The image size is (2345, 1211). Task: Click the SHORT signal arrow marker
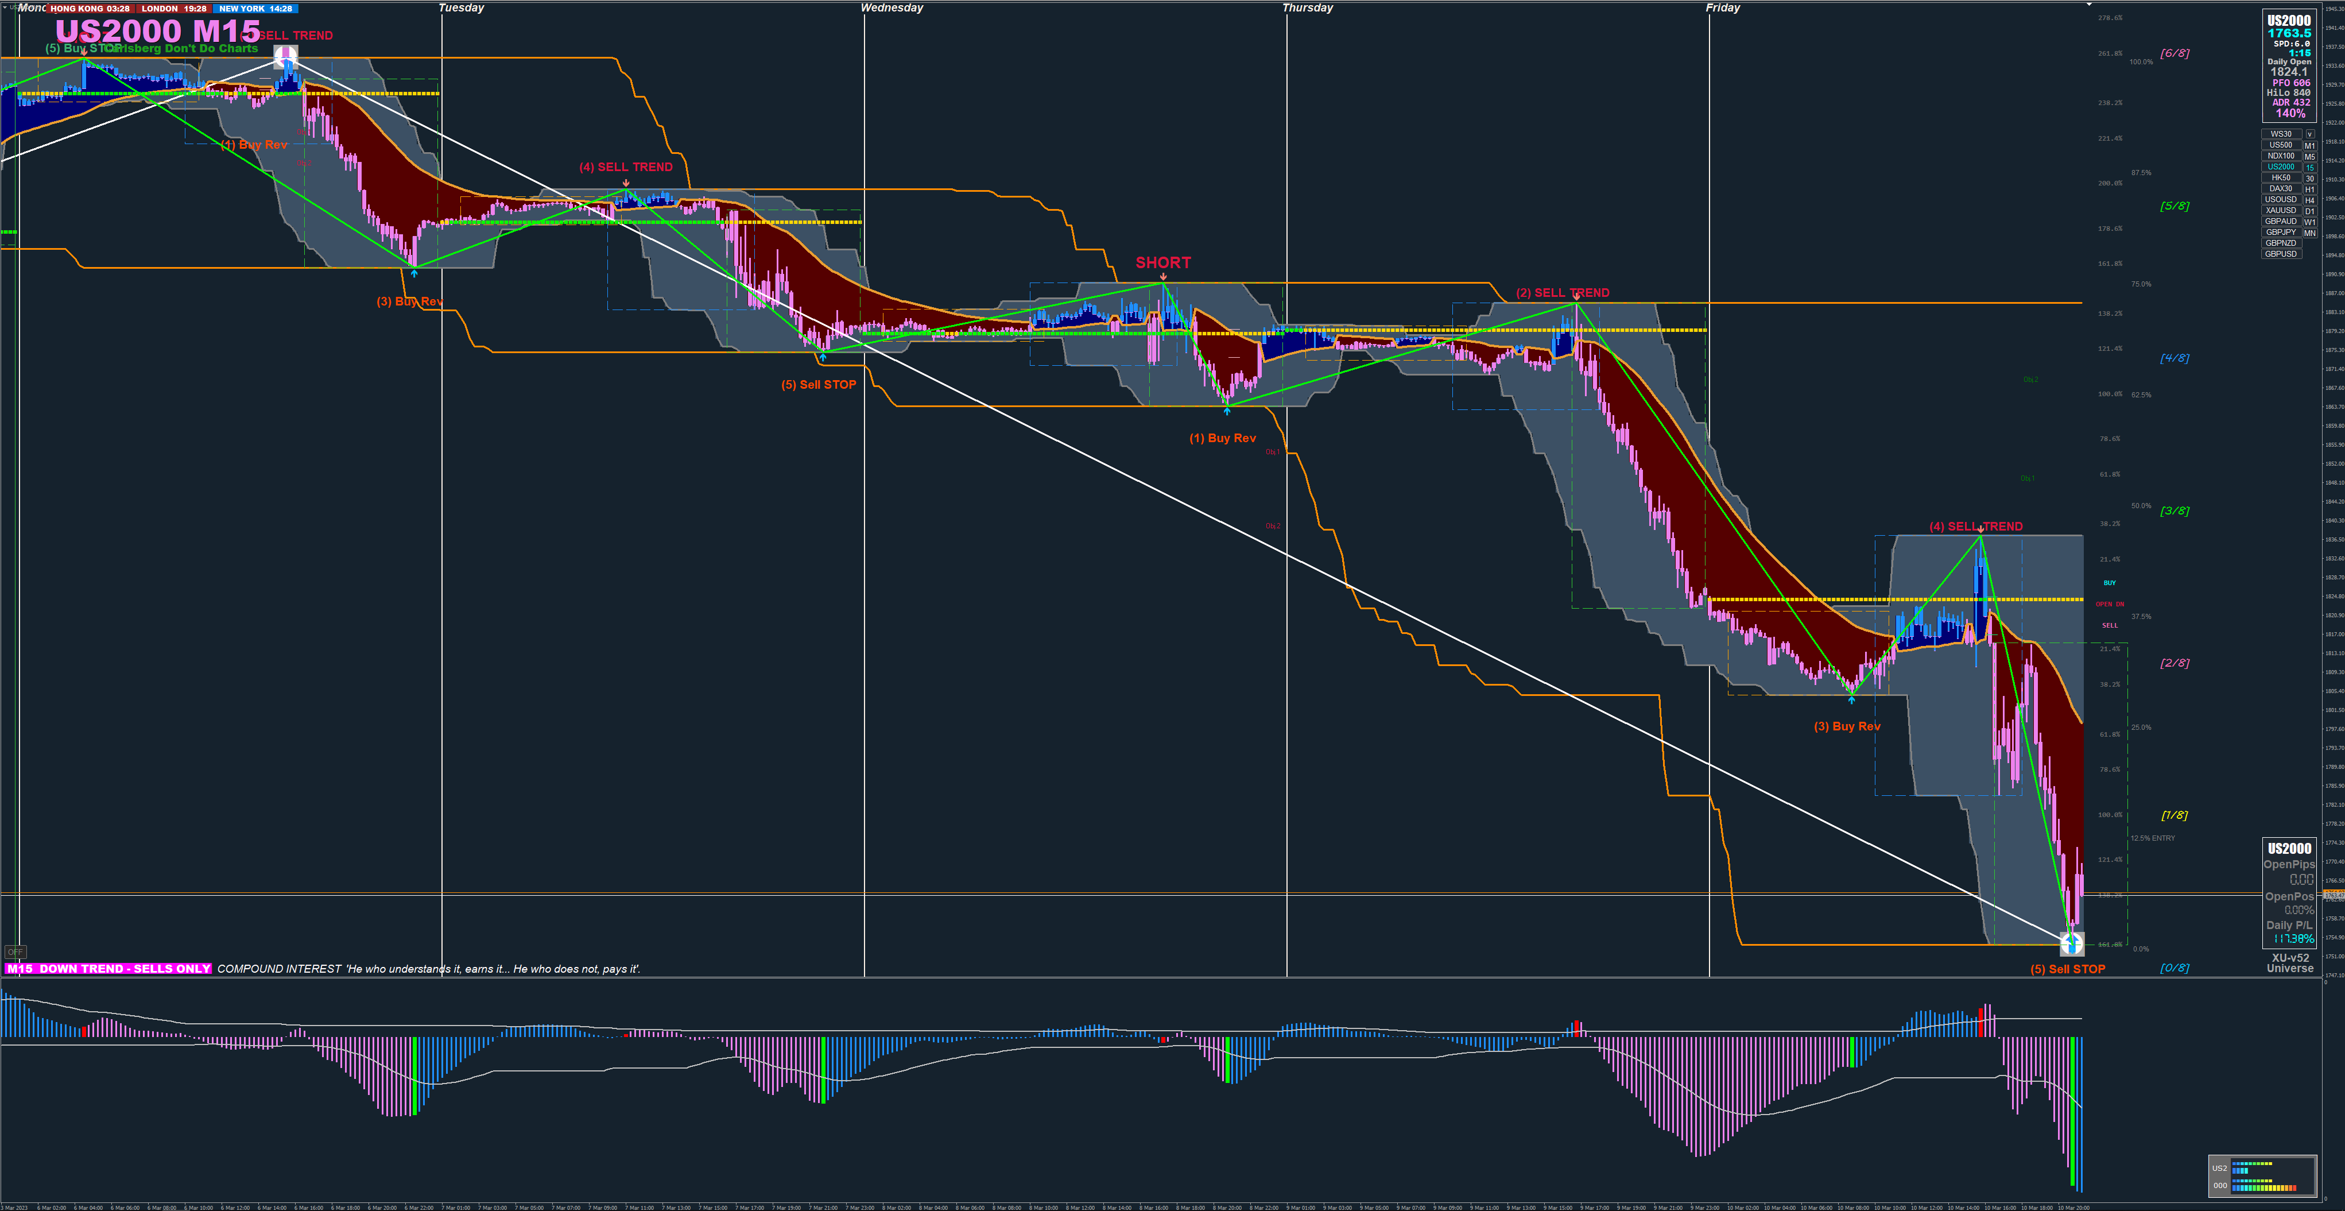click(1164, 277)
